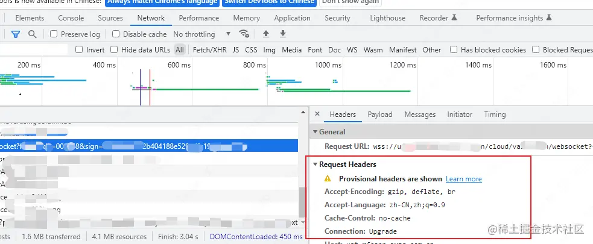Screen dimensions: 593x244
Task: Filter by Img requests
Action: (269, 49)
